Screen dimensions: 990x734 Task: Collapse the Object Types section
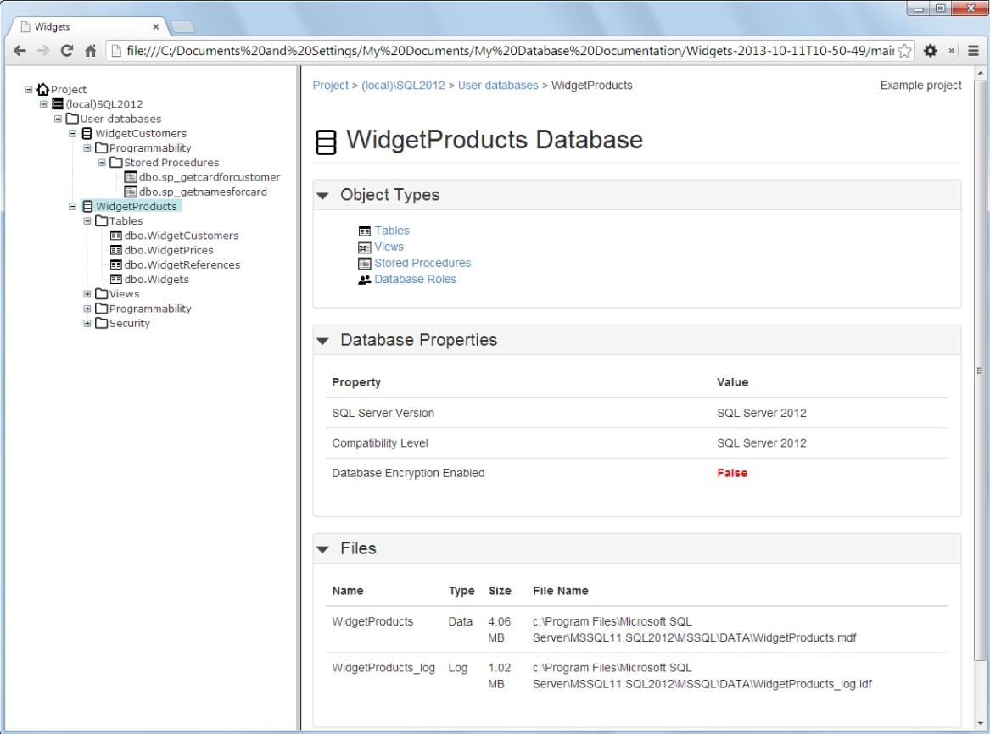(322, 196)
